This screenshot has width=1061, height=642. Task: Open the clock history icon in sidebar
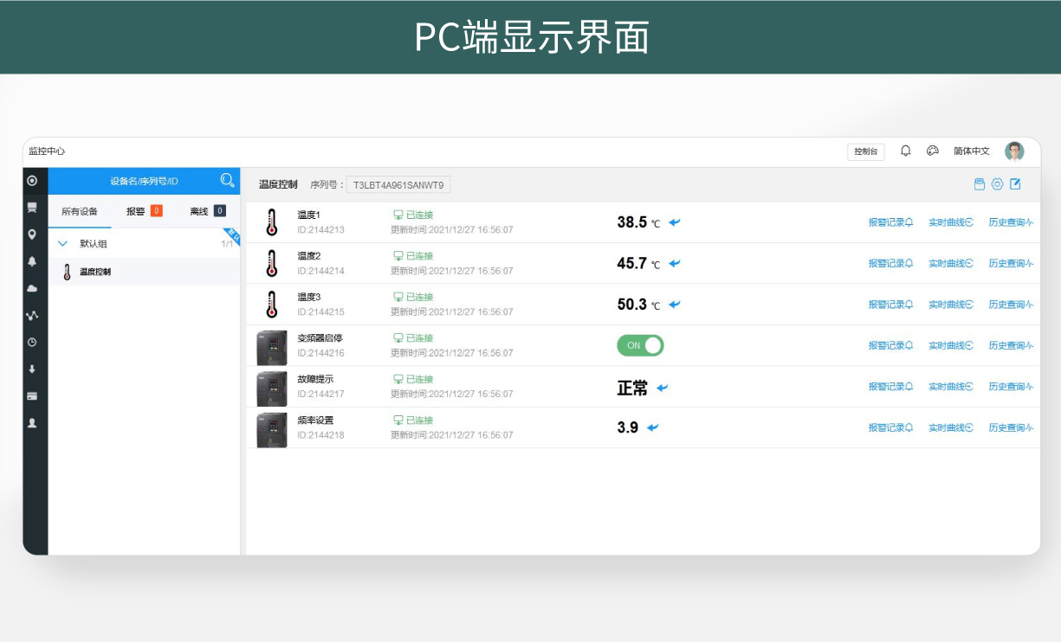pos(32,342)
